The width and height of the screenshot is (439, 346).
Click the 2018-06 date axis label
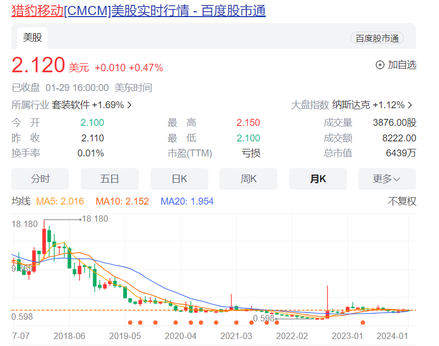click(69, 336)
